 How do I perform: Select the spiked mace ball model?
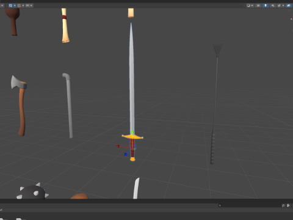pos(32,191)
